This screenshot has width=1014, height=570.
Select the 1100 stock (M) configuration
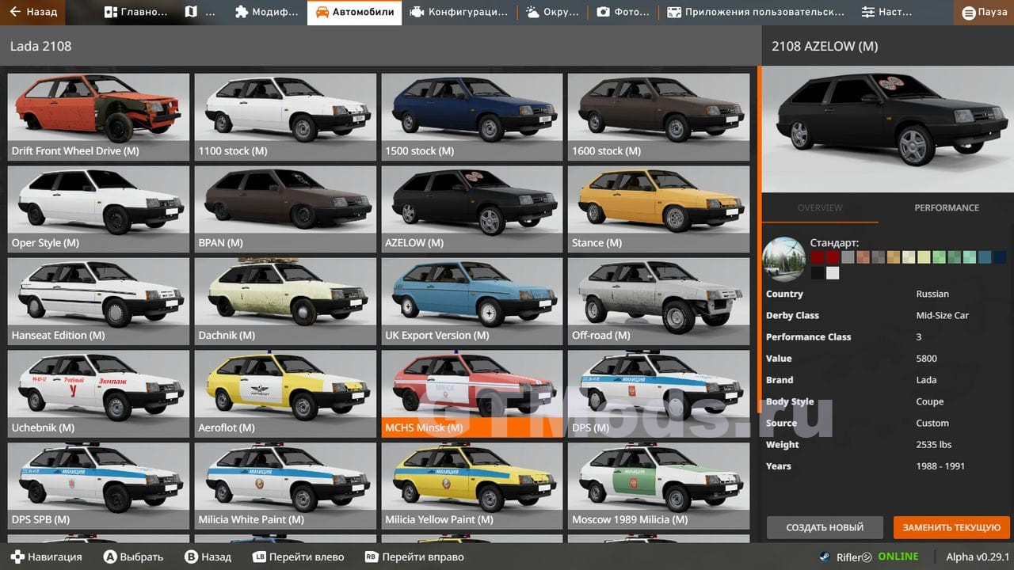pyautogui.click(x=285, y=116)
